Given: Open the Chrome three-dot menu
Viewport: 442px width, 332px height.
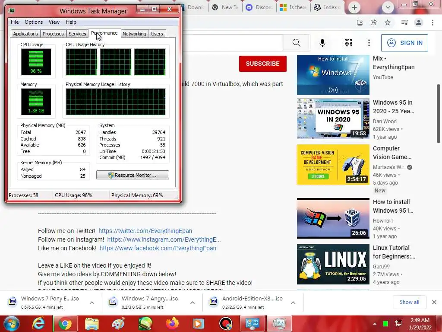Looking at the screenshot, I should [433, 22].
